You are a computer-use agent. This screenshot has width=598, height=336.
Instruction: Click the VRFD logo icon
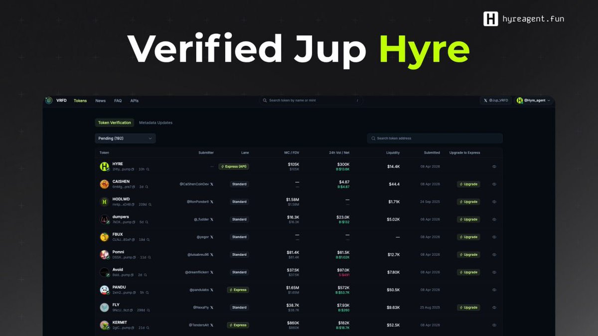[x=49, y=101]
